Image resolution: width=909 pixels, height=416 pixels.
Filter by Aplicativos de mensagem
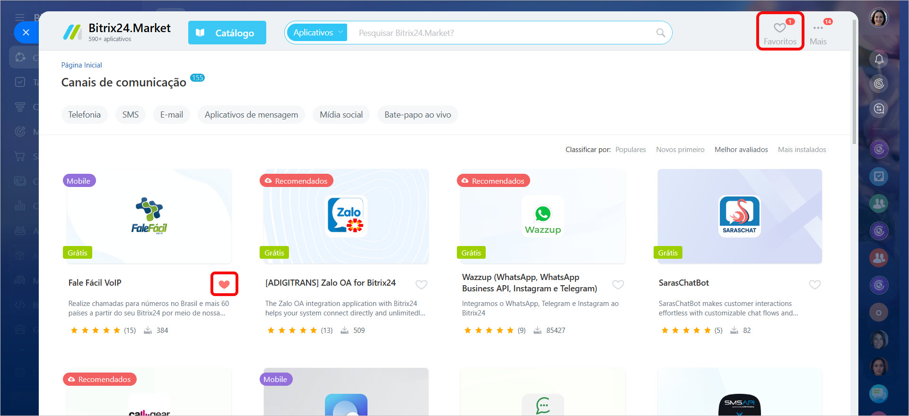click(251, 115)
